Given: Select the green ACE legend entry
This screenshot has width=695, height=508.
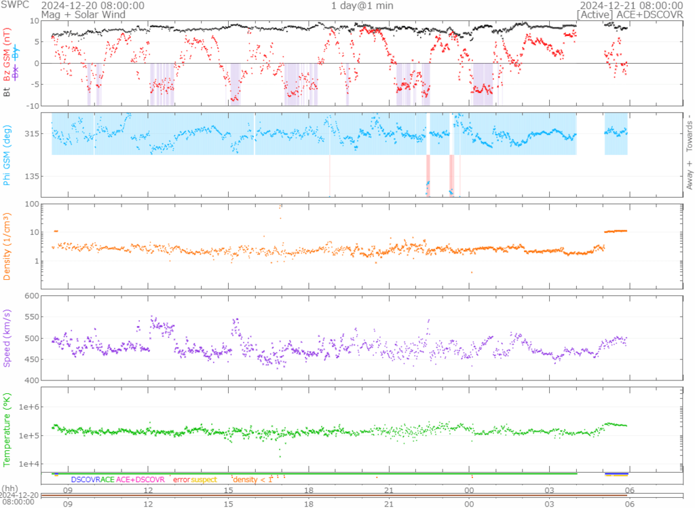Looking at the screenshot, I should pyautogui.click(x=108, y=480).
